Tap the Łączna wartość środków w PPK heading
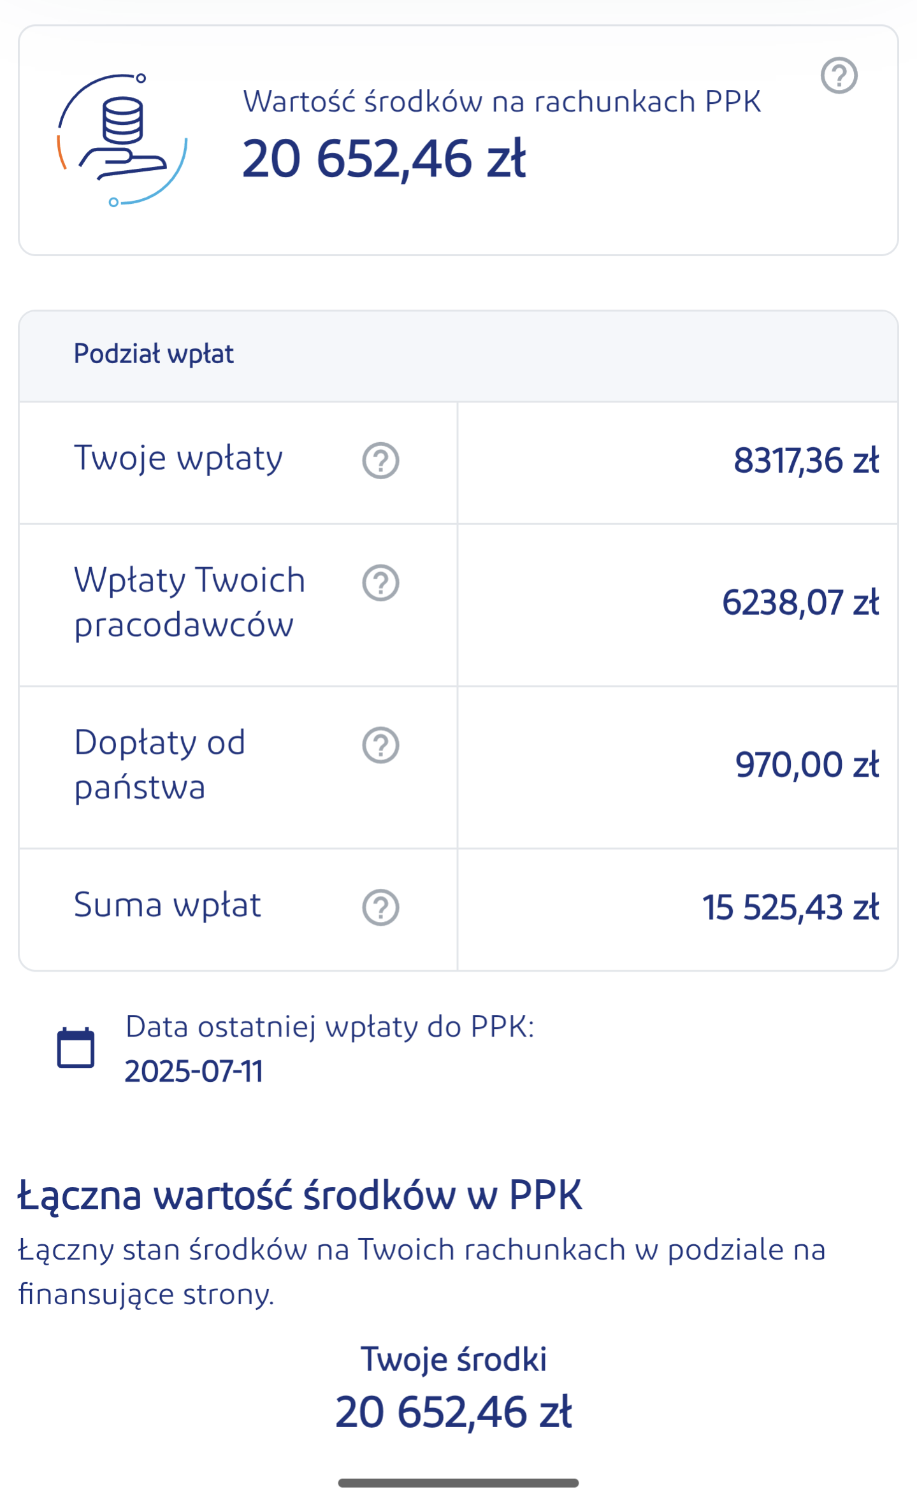 [x=300, y=1195]
